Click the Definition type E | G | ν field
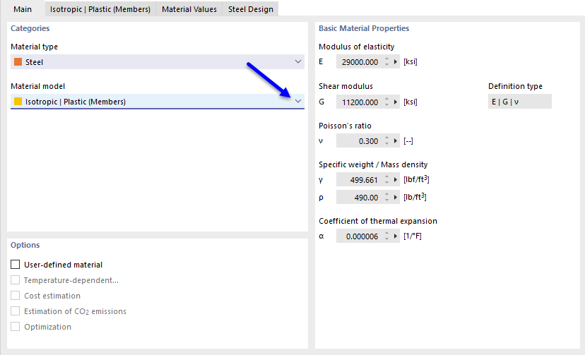 click(x=520, y=102)
